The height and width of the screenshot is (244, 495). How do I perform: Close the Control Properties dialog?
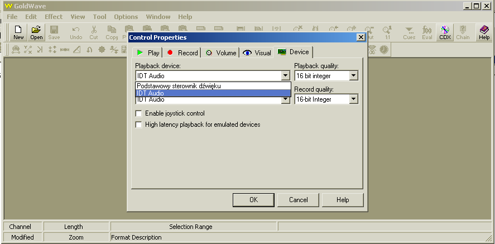pos(361,37)
